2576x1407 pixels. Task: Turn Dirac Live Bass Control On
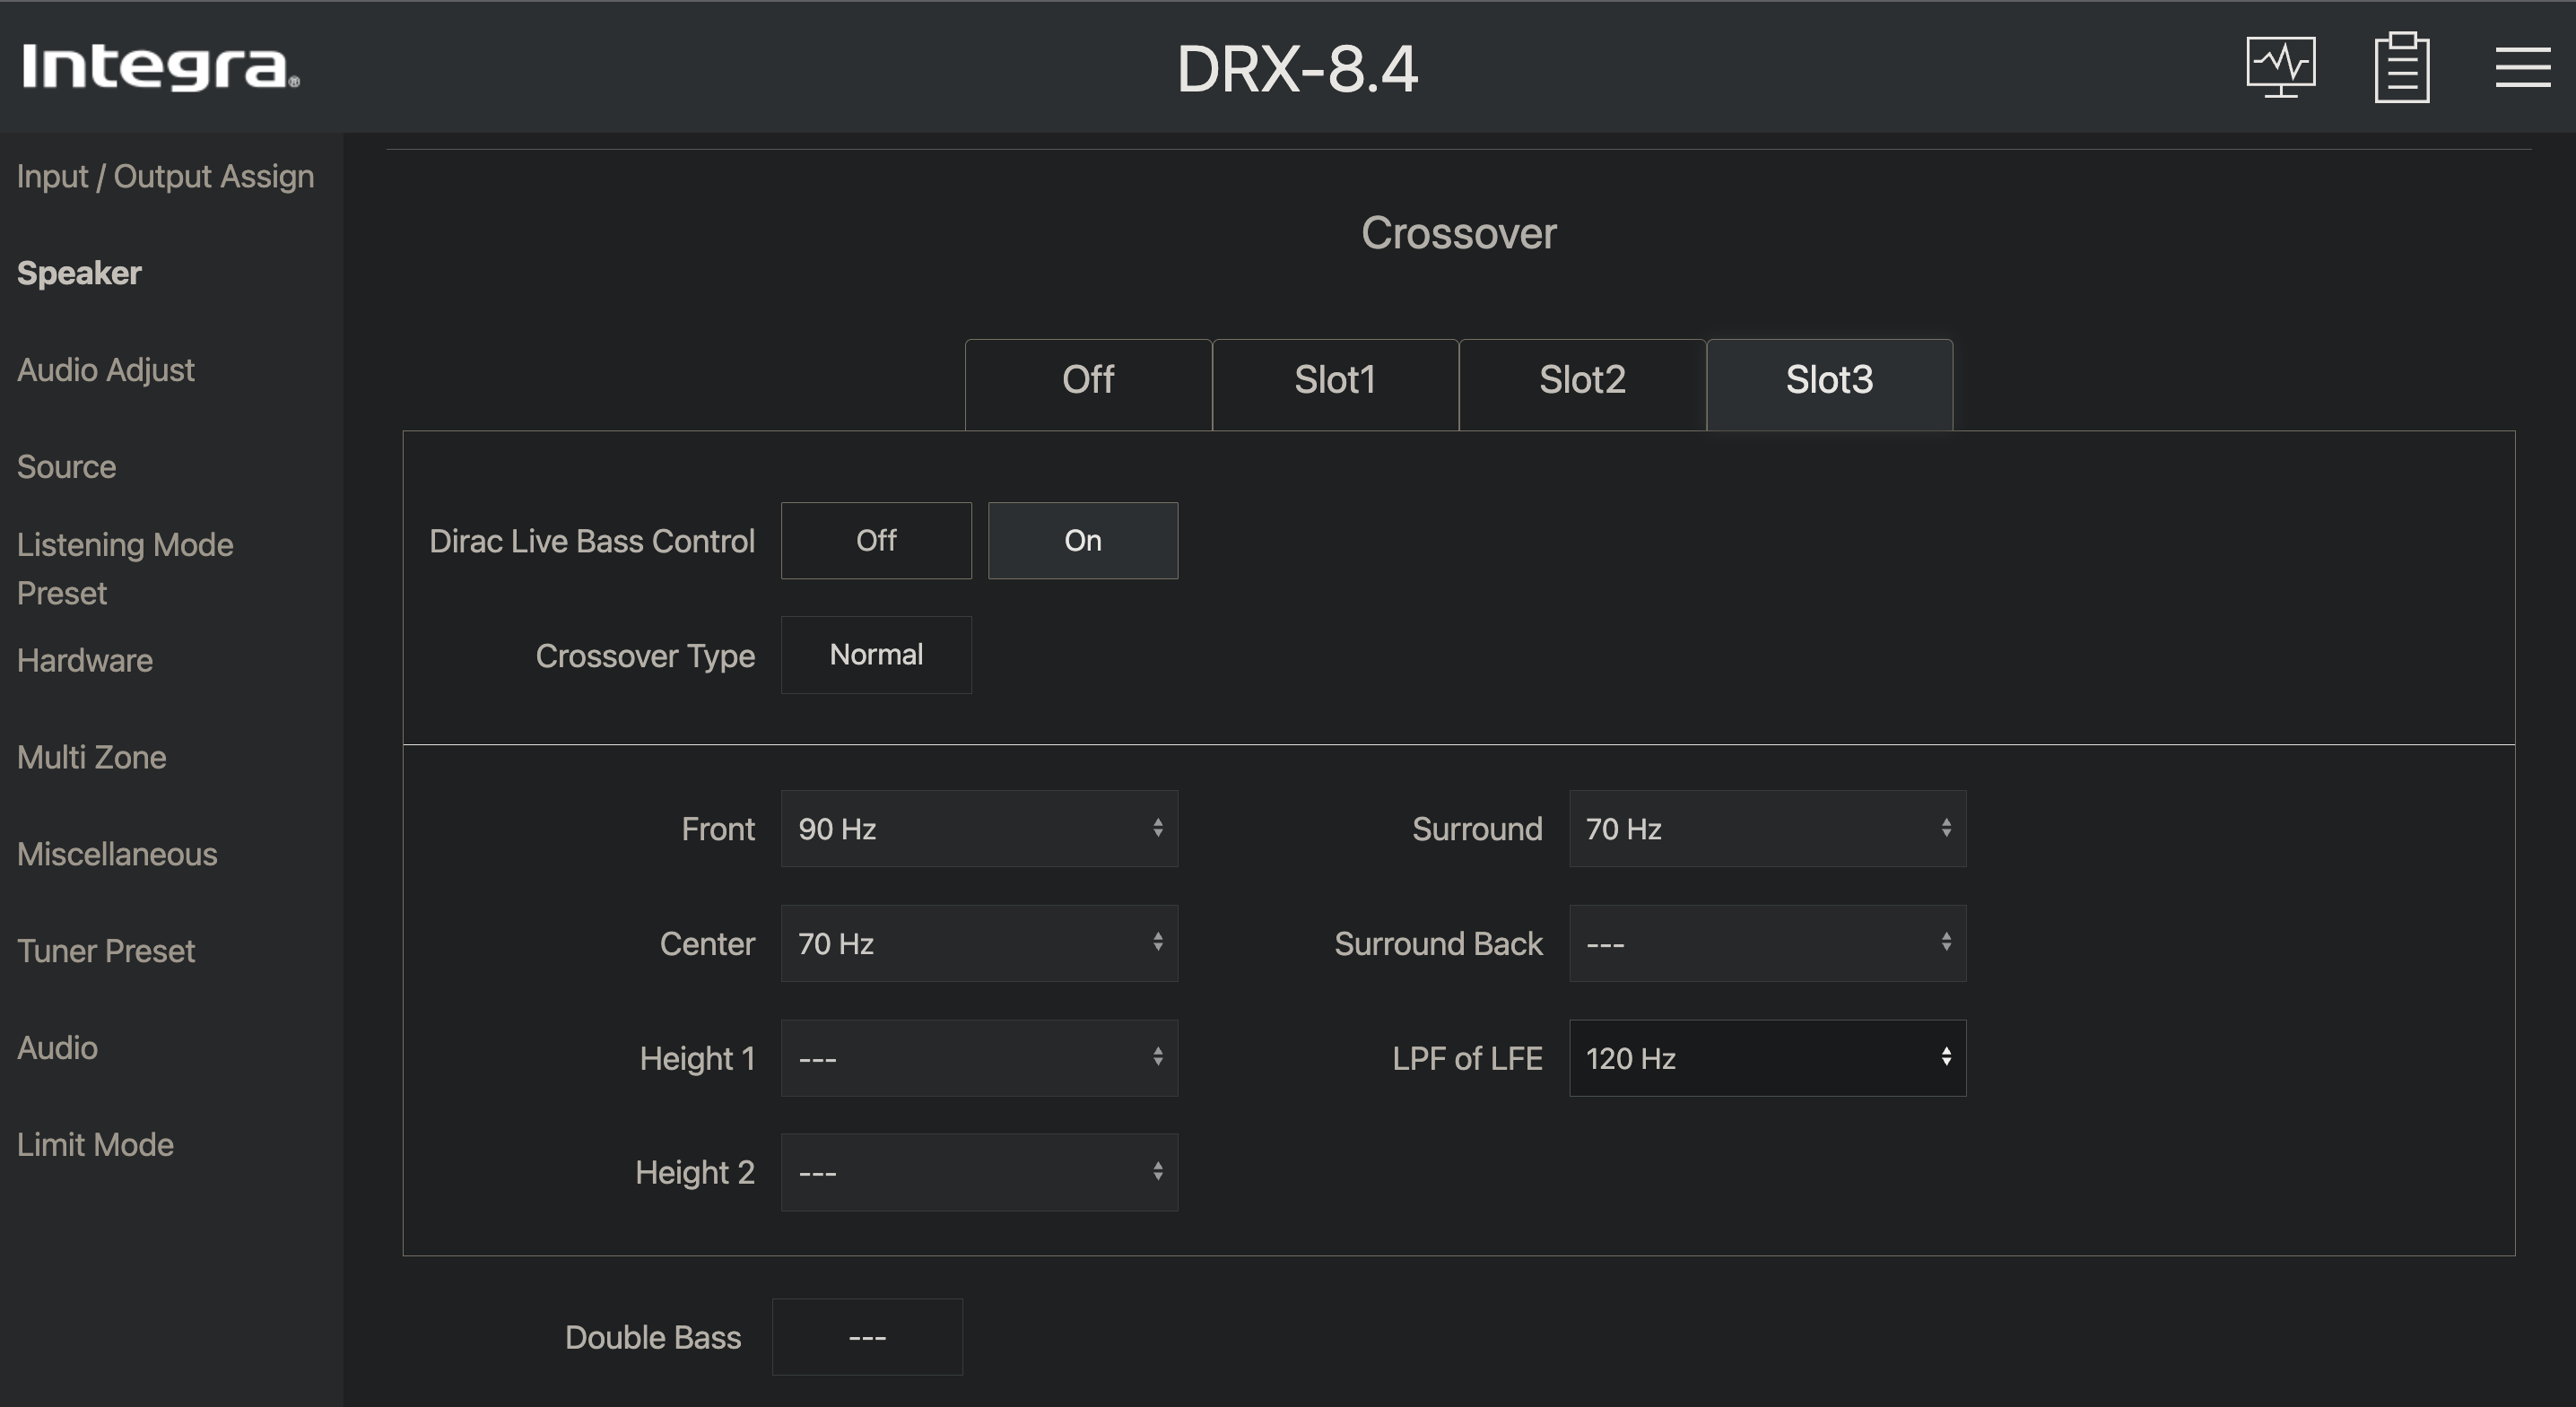tap(1083, 540)
